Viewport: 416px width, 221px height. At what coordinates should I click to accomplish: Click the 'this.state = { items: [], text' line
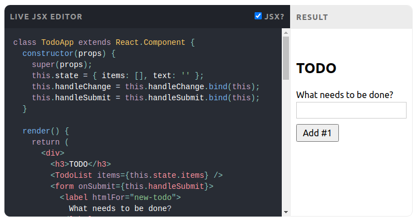tap(118, 75)
